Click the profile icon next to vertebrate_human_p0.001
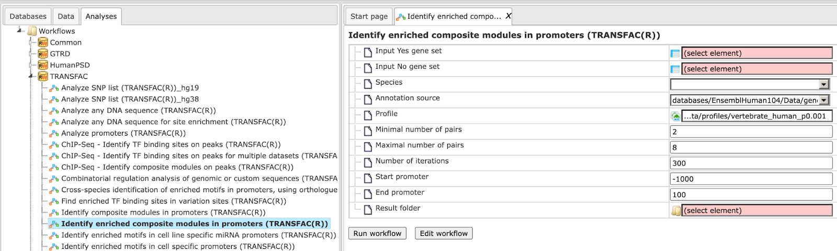The height and width of the screenshot is (251, 837). (x=675, y=116)
